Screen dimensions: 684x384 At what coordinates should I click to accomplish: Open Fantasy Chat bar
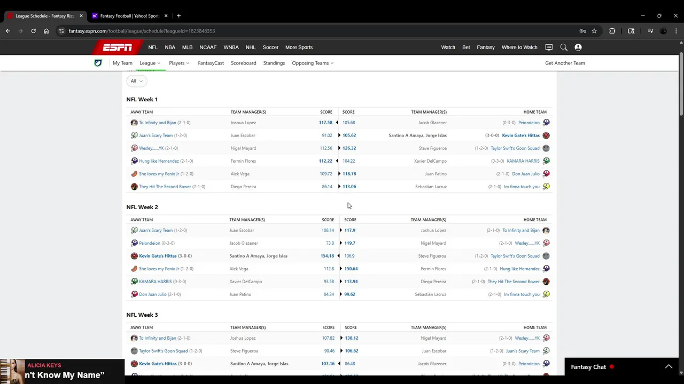621,367
